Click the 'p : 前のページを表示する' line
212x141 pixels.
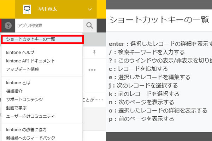tap(141, 119)
